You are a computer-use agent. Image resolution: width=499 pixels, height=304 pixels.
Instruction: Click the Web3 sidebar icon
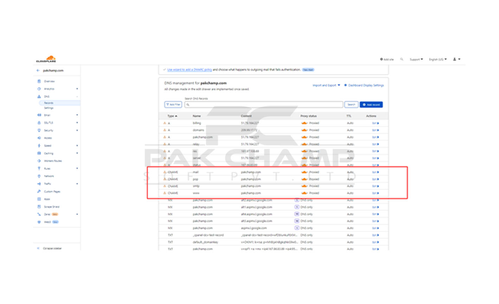coord(39,222)
